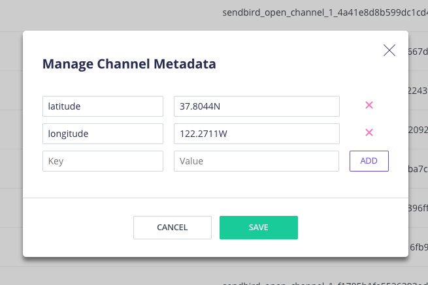Select the background row ending 2243
The width and height of the screenshot is (428, 285).
(418, 91)
